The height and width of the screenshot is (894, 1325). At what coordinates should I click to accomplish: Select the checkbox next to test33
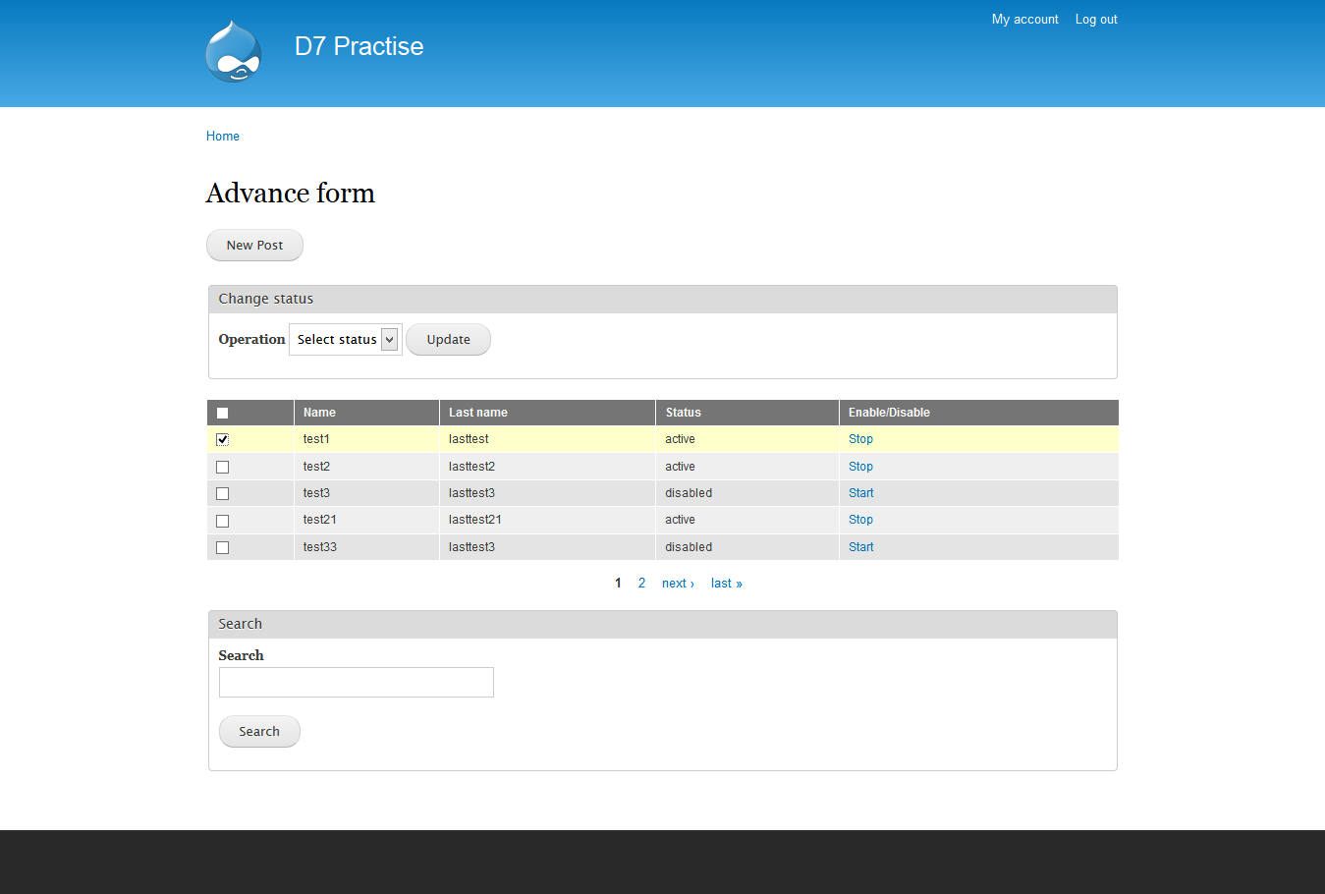222,546
